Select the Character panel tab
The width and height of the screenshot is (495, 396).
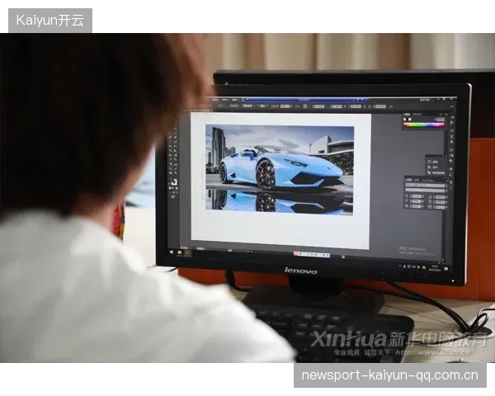coord(408,180)
